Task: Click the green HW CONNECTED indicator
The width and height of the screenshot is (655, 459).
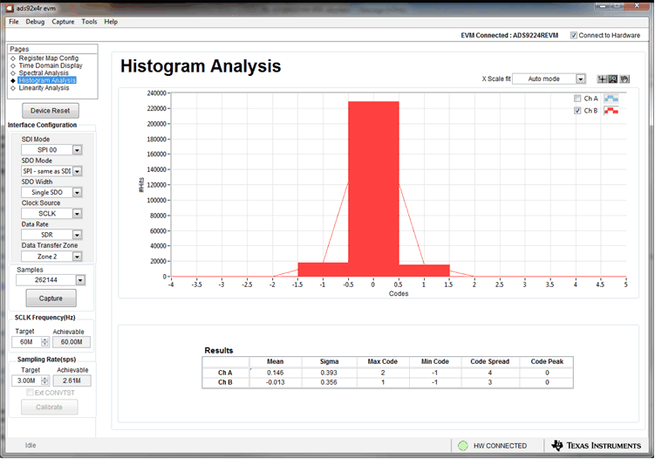Action: (463, 446)
